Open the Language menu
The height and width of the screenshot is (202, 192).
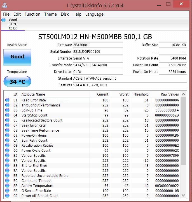pos(94,14)
